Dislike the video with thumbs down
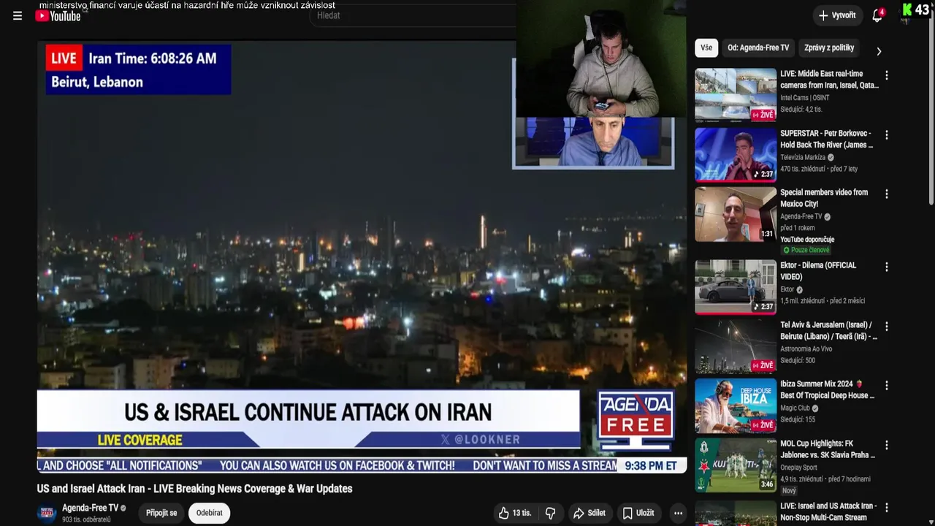The width and height of the screenshot is (935, 526). coord(551,513)
